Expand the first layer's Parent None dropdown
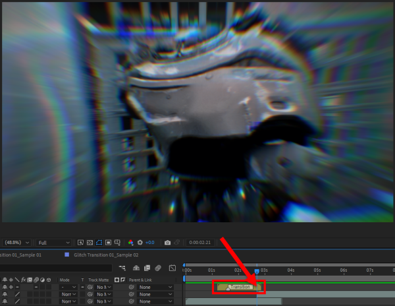Screen dimensions: 395x306 tap(155, 287)
